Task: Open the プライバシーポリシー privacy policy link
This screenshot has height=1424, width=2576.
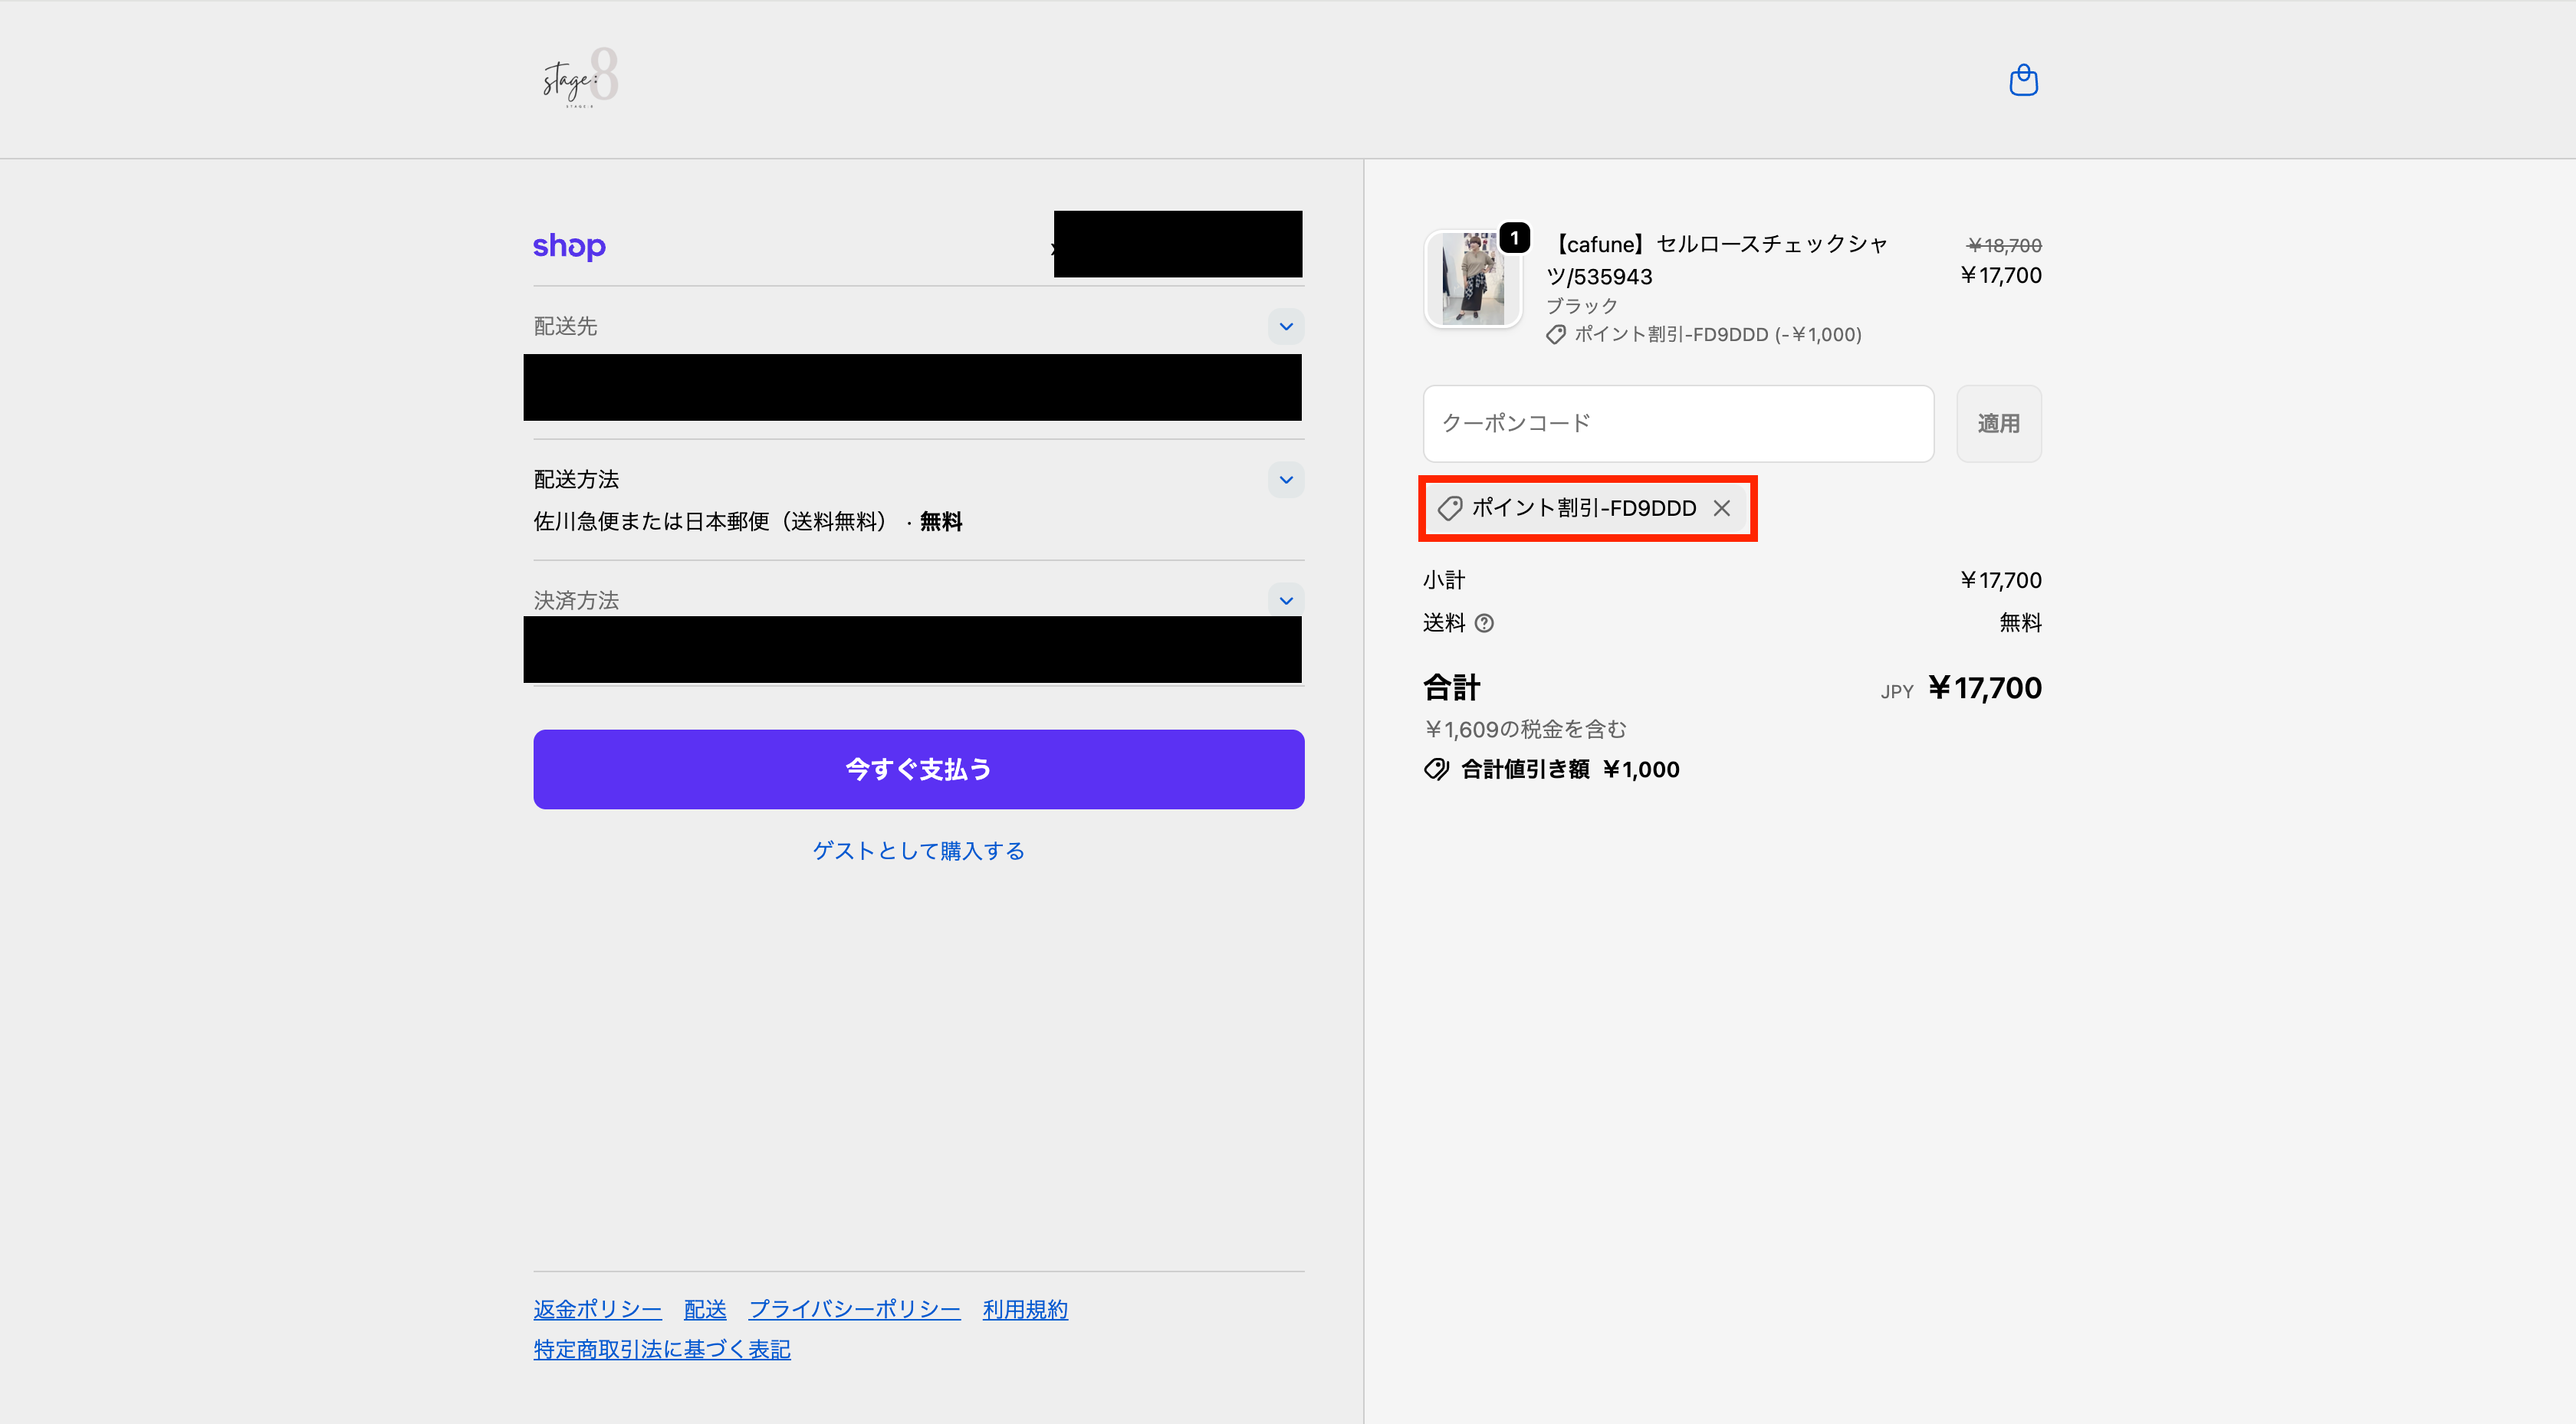Action: pyautogui.click(x=854, y=1309)
